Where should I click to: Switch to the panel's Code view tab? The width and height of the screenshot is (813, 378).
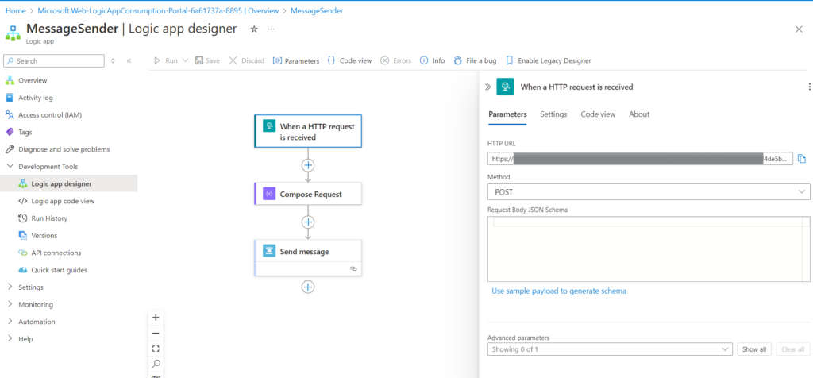(x=598, y=114)
